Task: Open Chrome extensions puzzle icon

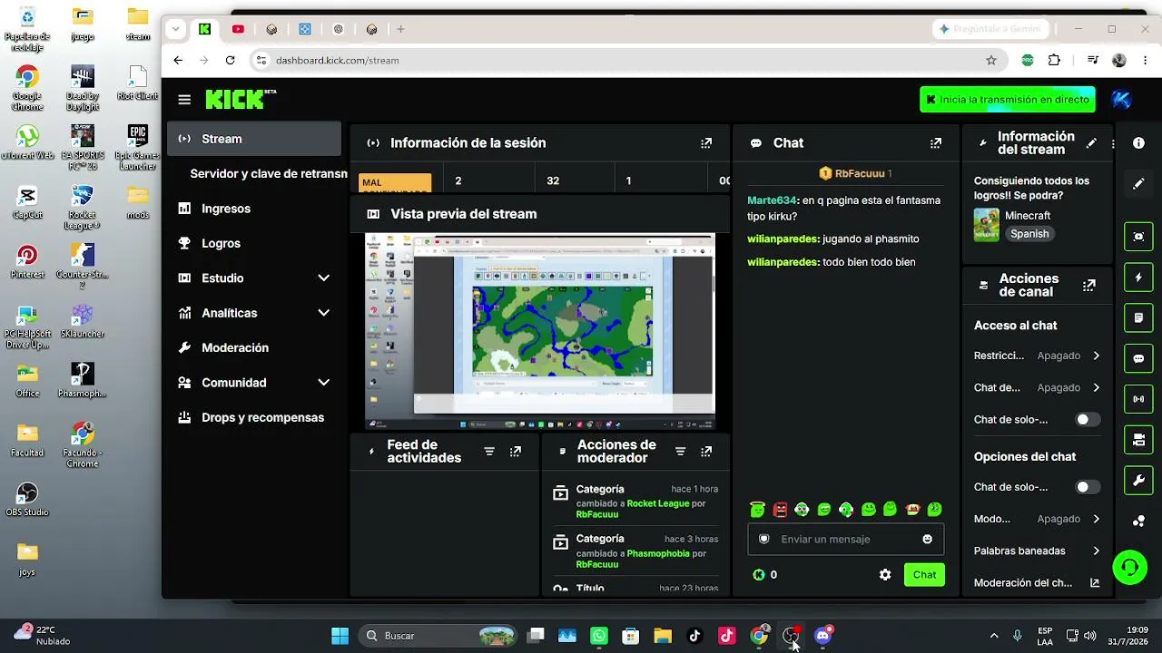Action: pyautogui.click(x=1054, y=61)
